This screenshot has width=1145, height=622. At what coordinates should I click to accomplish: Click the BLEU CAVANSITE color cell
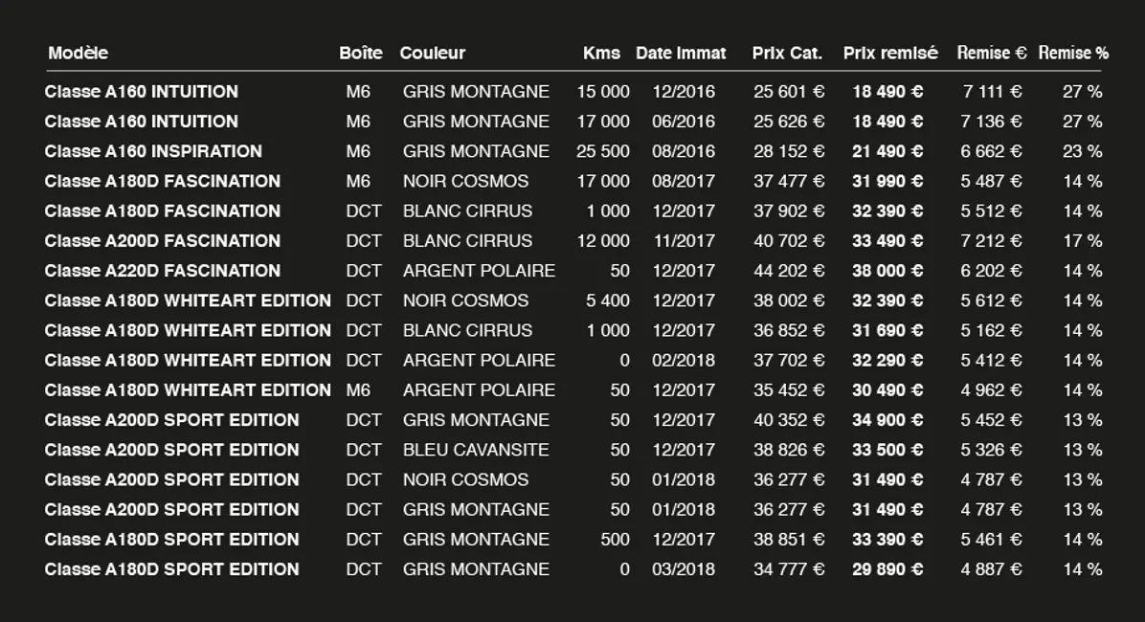(476, 450)
